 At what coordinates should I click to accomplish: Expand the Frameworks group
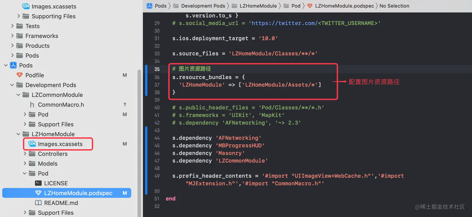[x=12, y=36]
